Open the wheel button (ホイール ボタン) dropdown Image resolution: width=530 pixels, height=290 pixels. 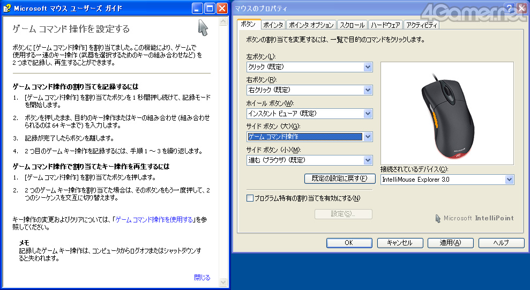pos(368,114)
